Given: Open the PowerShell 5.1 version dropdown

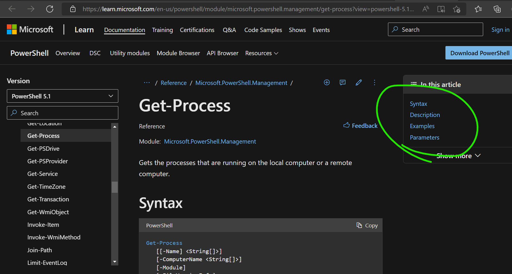Looking at the screenshot, I should [62, 96].
